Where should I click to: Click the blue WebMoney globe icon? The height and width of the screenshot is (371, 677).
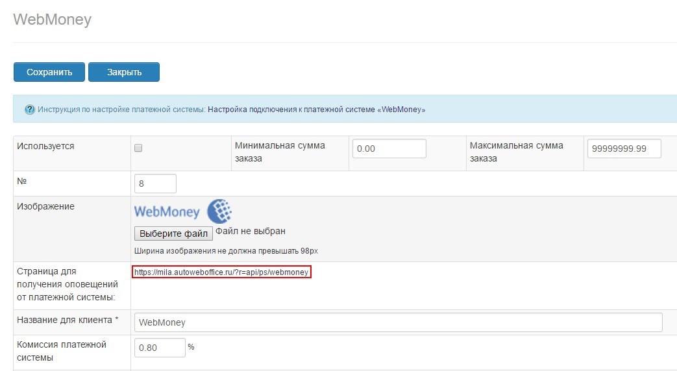click(219, 211)
